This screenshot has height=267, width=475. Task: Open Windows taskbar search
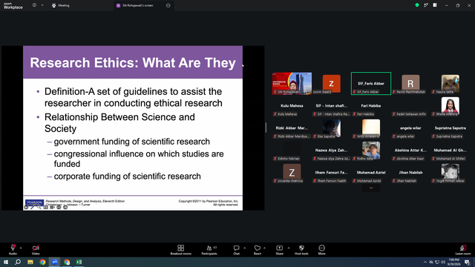[x=18, y=262]
